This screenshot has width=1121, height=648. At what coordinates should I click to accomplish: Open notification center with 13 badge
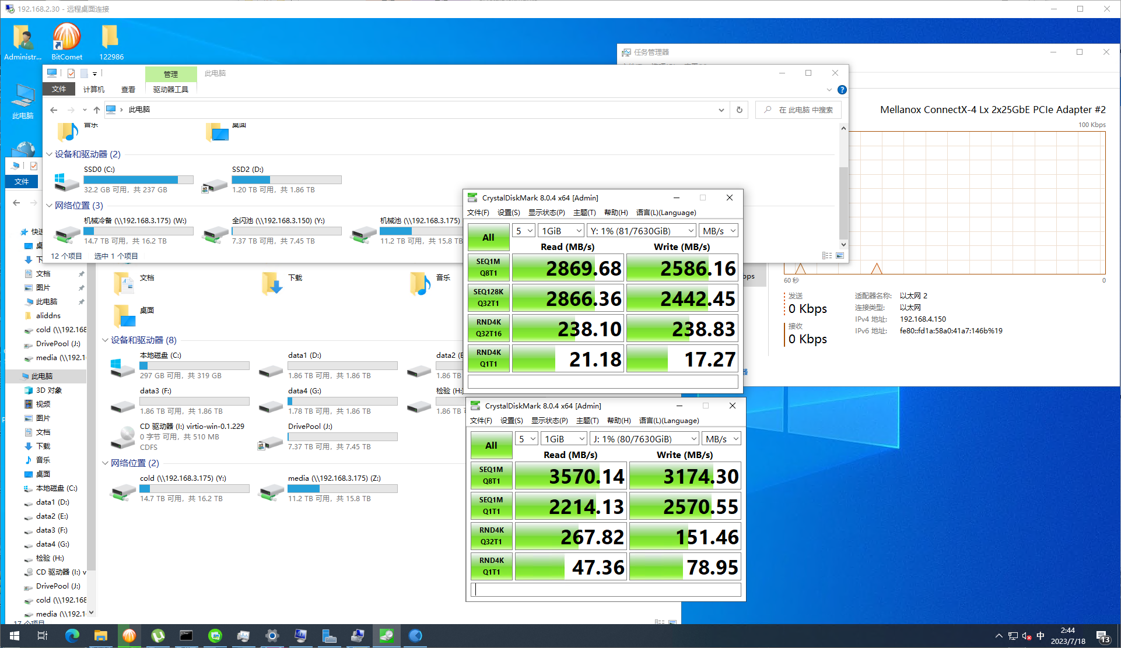pyautogui.click(x=1102, y=636)
